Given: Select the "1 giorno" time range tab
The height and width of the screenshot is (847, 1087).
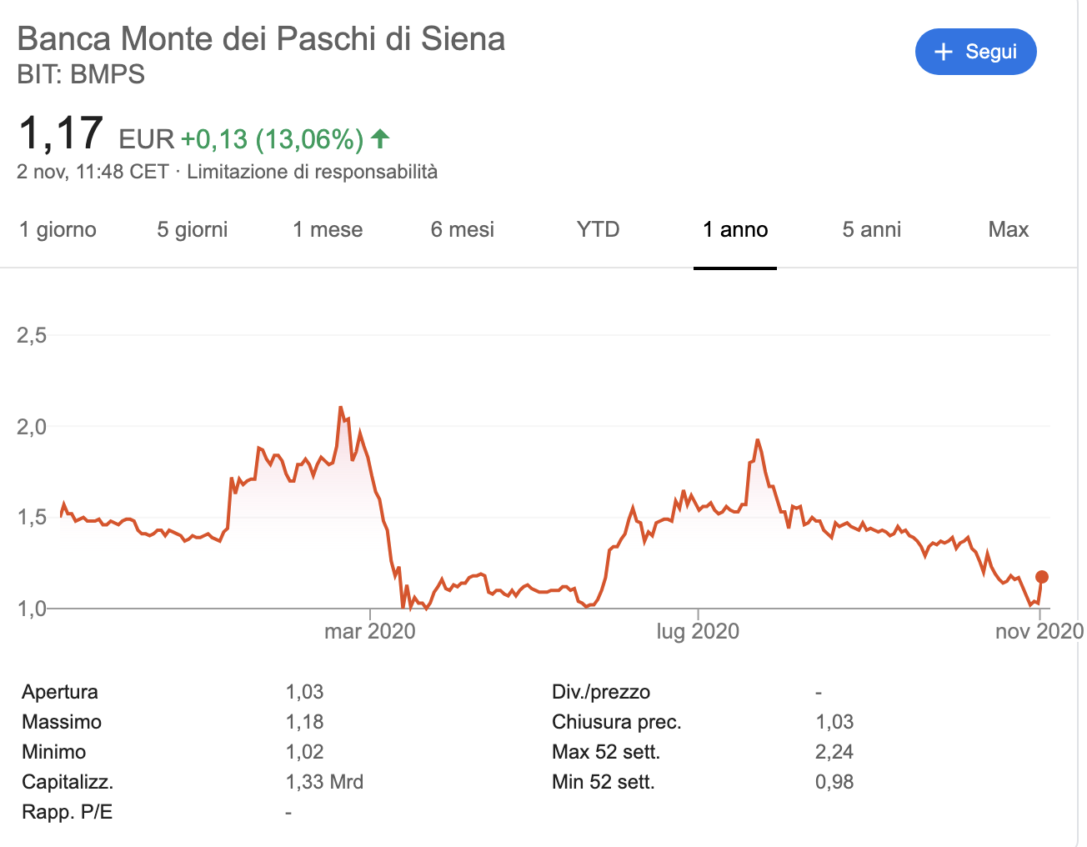Looking at the screenshot, I should point(58,229).
